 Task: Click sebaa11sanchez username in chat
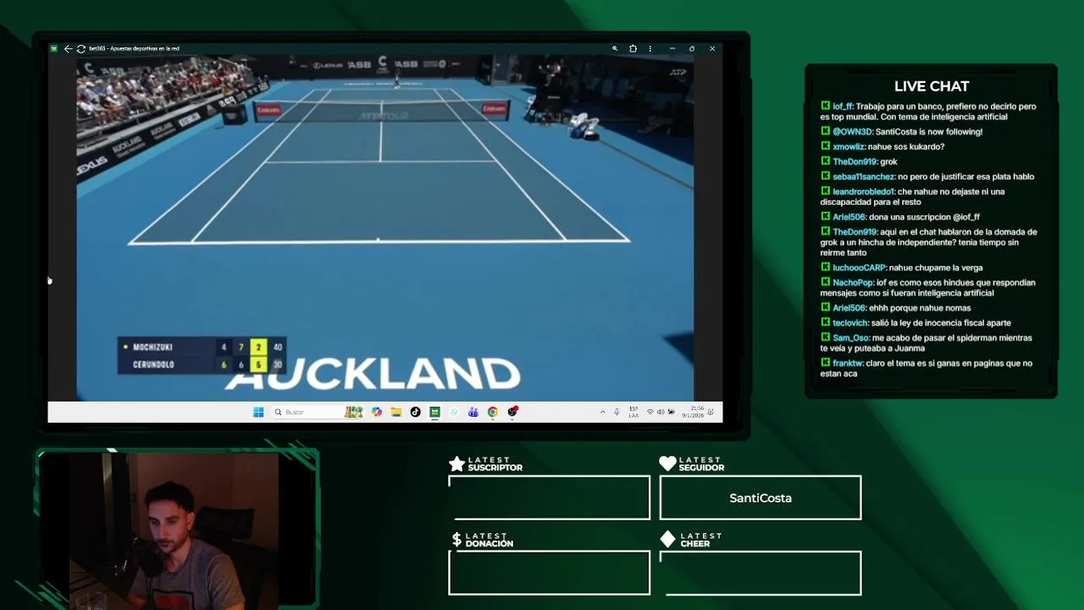(x=864, y=177)
